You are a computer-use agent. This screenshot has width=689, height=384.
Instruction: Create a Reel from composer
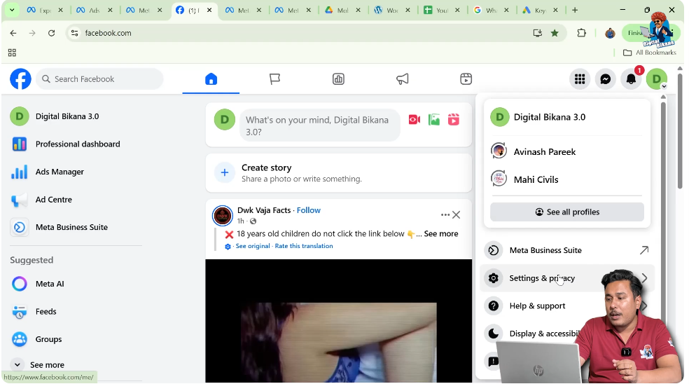tap(454, 120)
